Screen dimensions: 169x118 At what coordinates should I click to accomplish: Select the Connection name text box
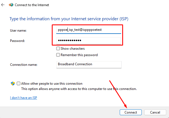pos(89,64)
